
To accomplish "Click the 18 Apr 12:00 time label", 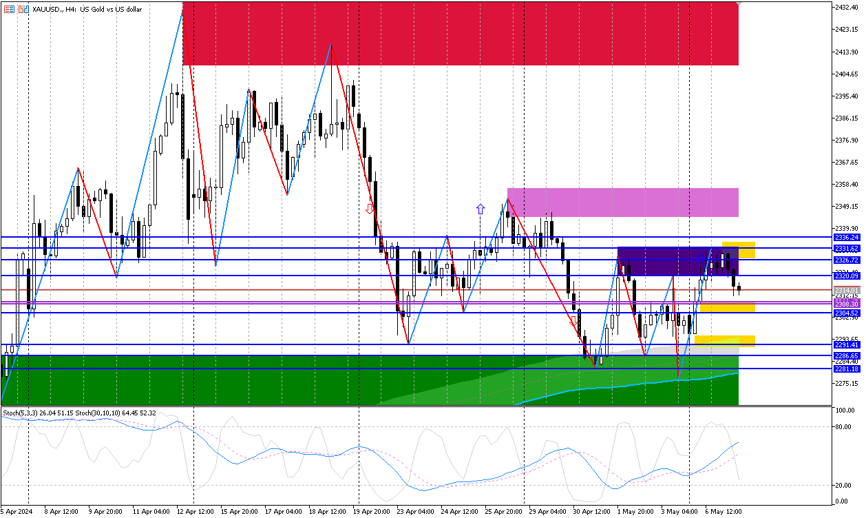I will click(328, 512).
